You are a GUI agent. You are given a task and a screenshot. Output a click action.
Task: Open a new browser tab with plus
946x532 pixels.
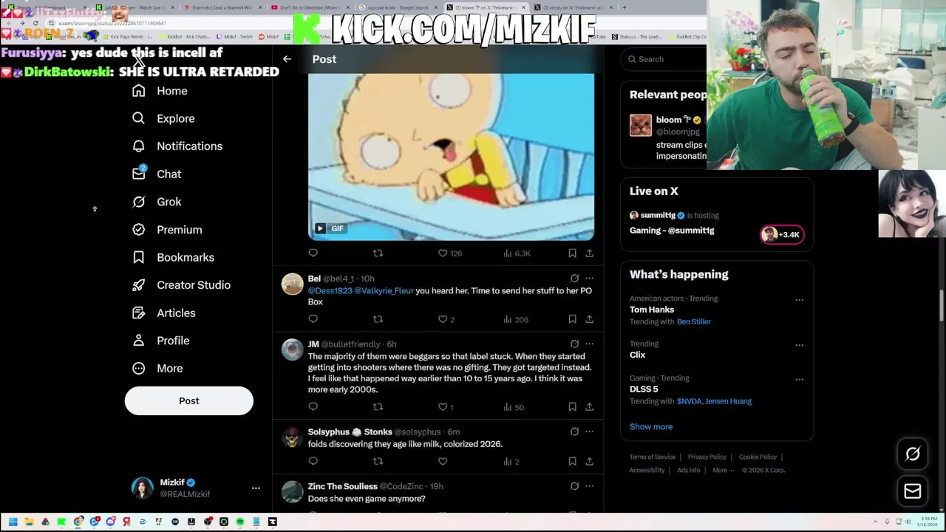(x=625, y=7)
